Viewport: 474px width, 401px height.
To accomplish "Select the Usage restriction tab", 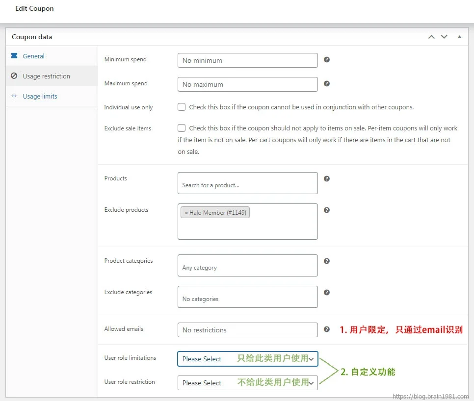I will pyautogui.click(x=46, y=76).
